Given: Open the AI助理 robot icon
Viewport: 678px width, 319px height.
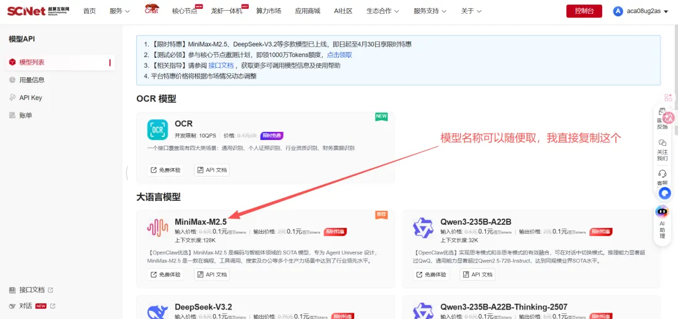Looking at the screenshot, I should (x=662, y=212).
